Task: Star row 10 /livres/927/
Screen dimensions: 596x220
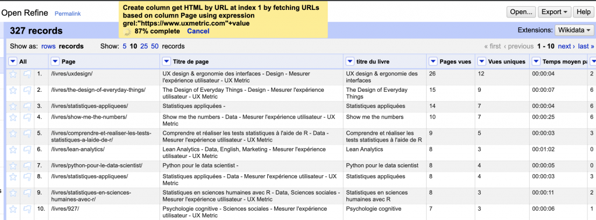Action: coord(13,209)
